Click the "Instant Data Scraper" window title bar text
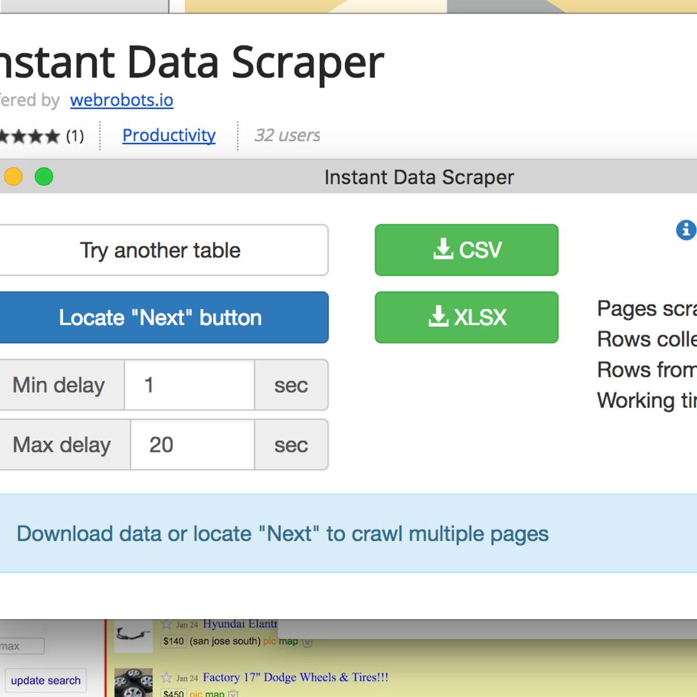697x697 pixels. coord(419,177)
